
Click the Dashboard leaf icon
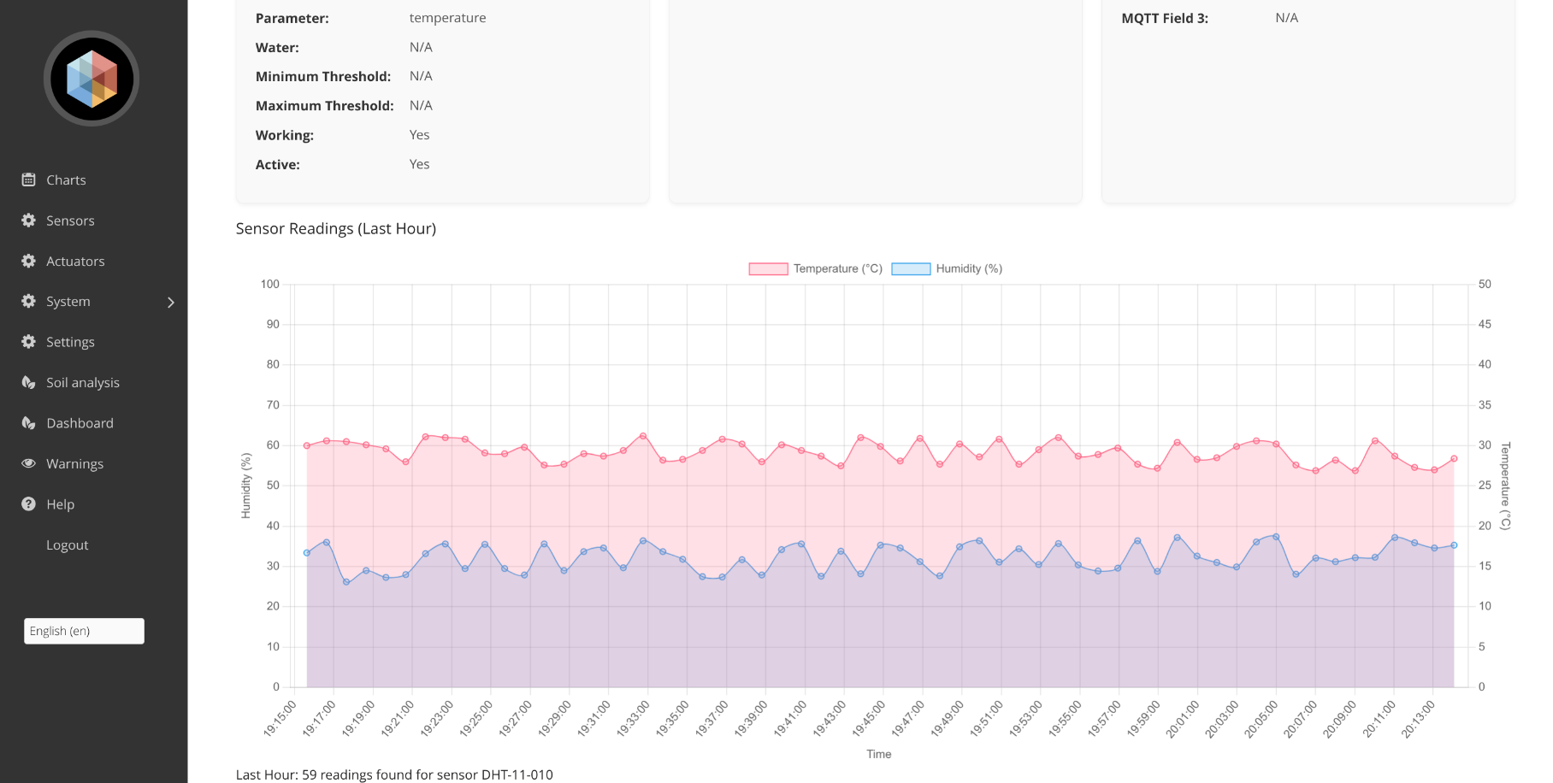click(28, 423)
